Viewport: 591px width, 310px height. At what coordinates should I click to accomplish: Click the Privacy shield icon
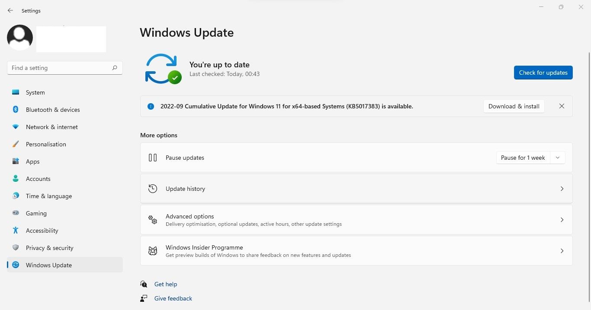tap(16, 248)
